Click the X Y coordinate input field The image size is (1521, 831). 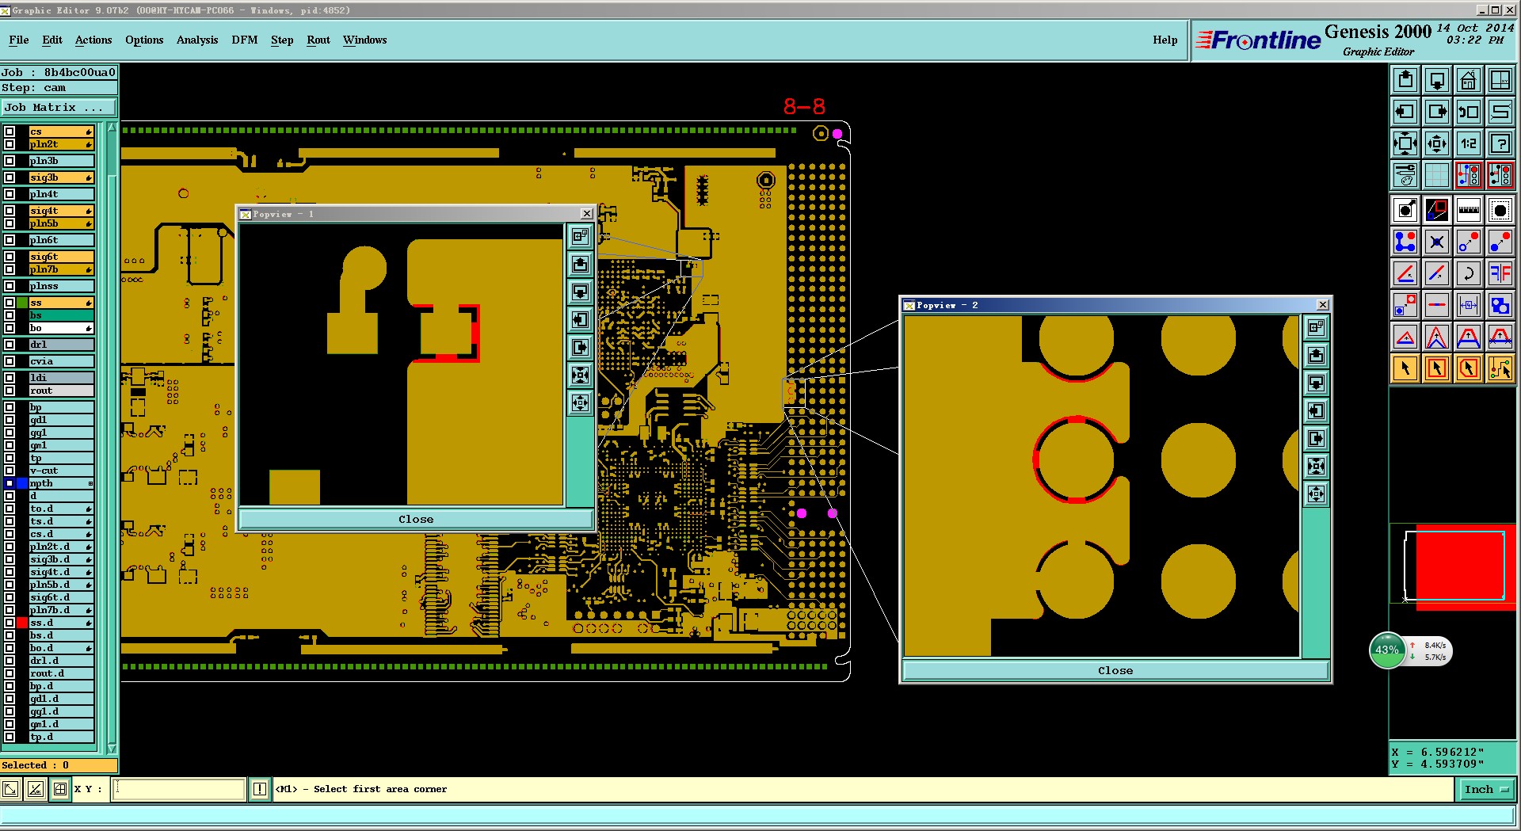click(178, 789)
